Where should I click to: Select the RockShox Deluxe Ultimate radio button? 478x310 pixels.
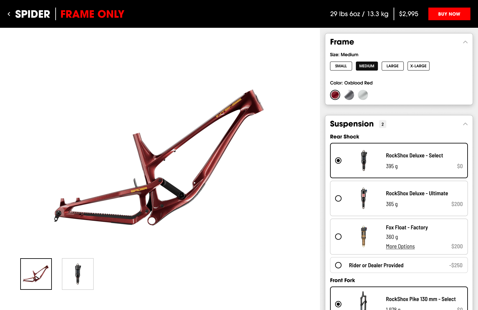338,198
